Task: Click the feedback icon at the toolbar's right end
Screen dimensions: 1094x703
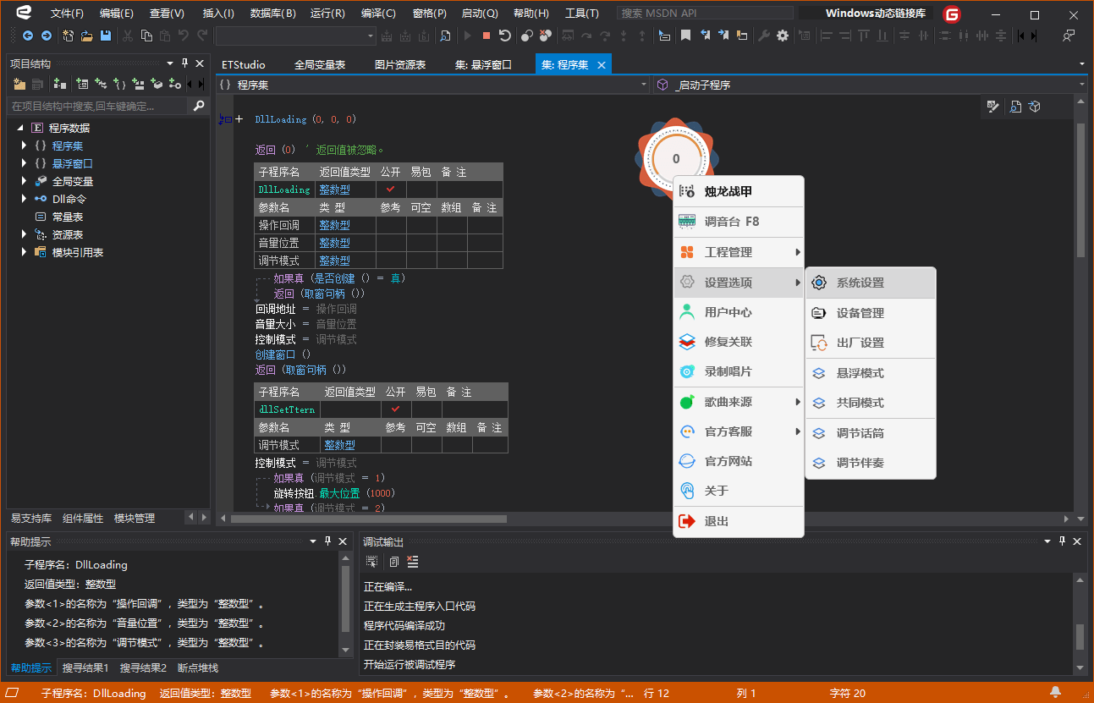Action: point(1069,36)
